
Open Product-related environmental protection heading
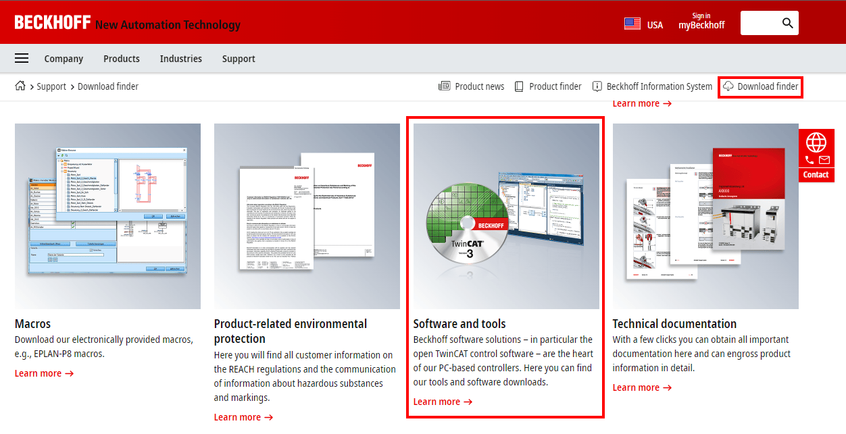click(x=291, y=331)
